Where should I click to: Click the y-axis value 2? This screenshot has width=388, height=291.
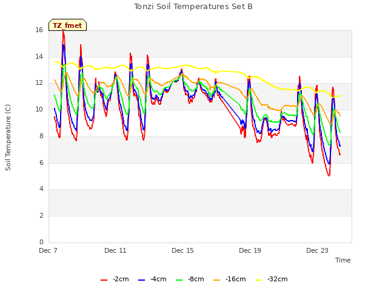click(41, 216)
